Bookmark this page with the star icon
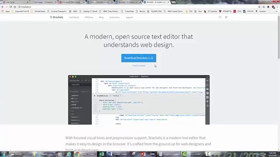The height and width of the screenshot is (157, 280). (x=259, y=7)
